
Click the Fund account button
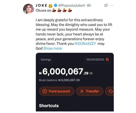[x=57, y=91]
